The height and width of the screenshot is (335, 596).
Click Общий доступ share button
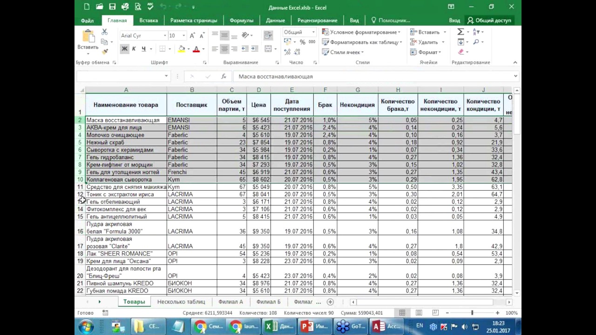[489, 20]
